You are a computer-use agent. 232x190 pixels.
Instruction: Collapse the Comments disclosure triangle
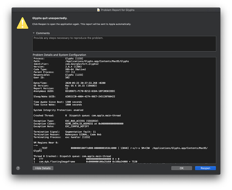(x=34, y=33)
